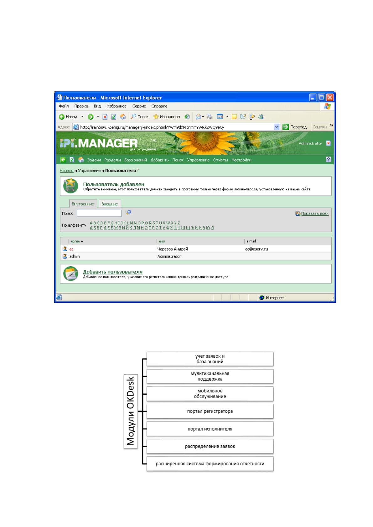Click the IE Refresh page icon
Screen dimensions: 373x527
coord(114,117)
